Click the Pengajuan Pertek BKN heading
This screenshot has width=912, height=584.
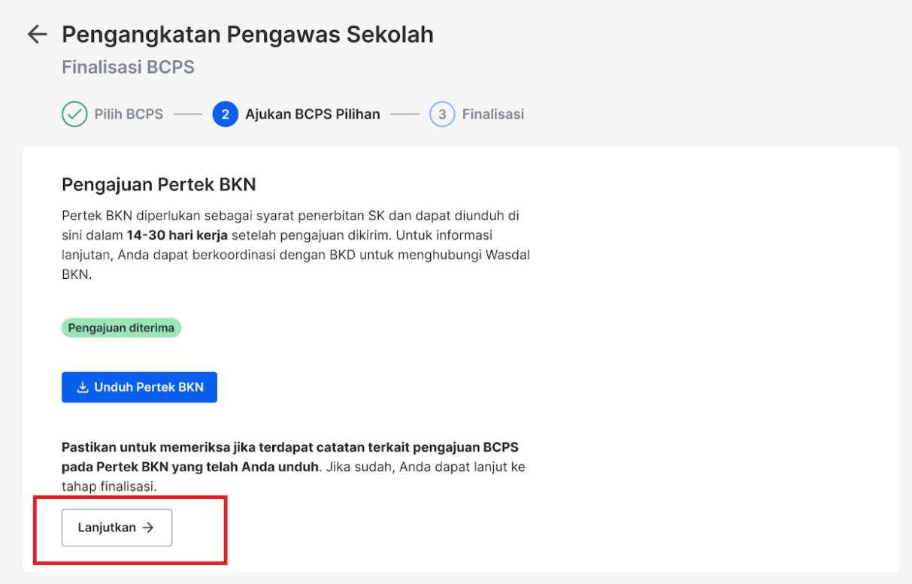[x=159, y=184]
